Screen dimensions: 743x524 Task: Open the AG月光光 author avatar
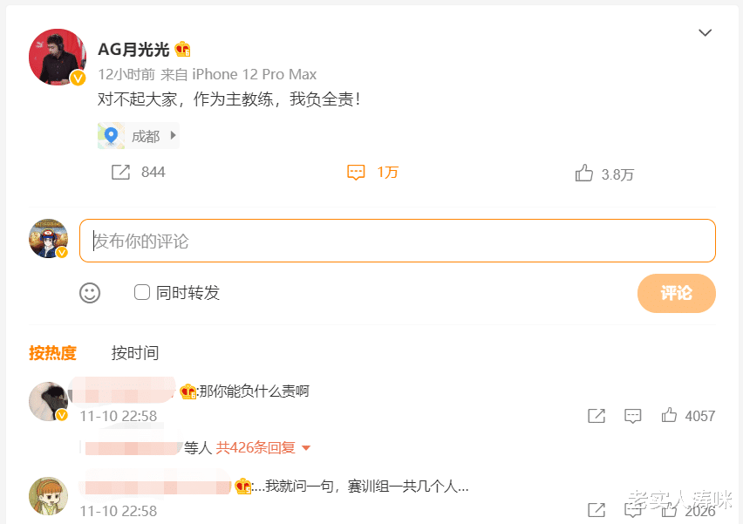(57, 57)
